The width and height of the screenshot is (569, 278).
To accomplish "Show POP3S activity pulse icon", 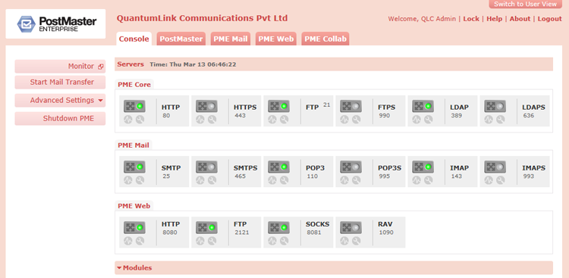I will 344,180.
